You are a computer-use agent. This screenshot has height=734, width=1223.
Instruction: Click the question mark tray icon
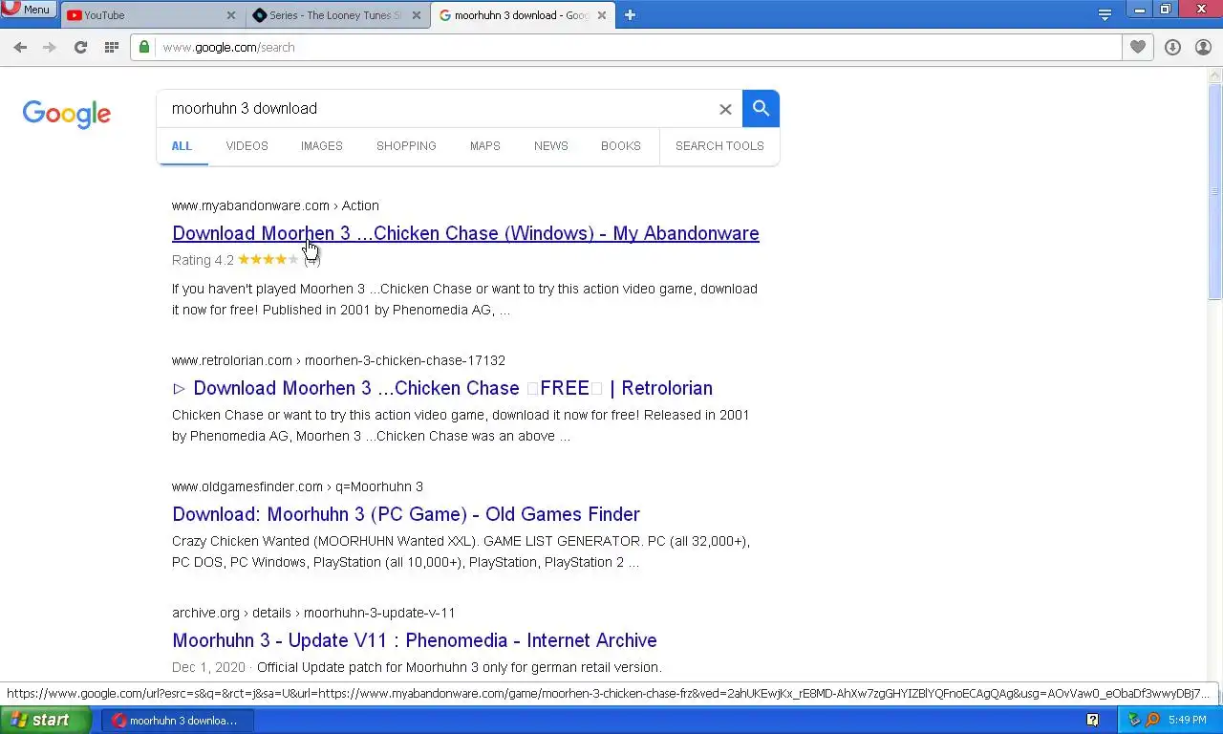1092,720
